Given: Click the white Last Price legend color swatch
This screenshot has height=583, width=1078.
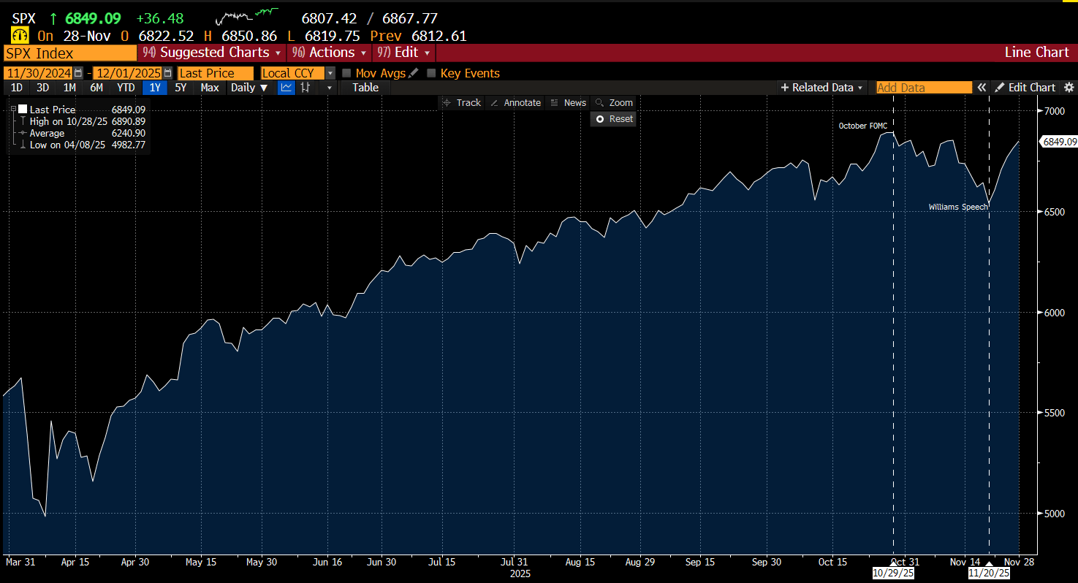Looking at the screenshot, I should coord(22,110).
